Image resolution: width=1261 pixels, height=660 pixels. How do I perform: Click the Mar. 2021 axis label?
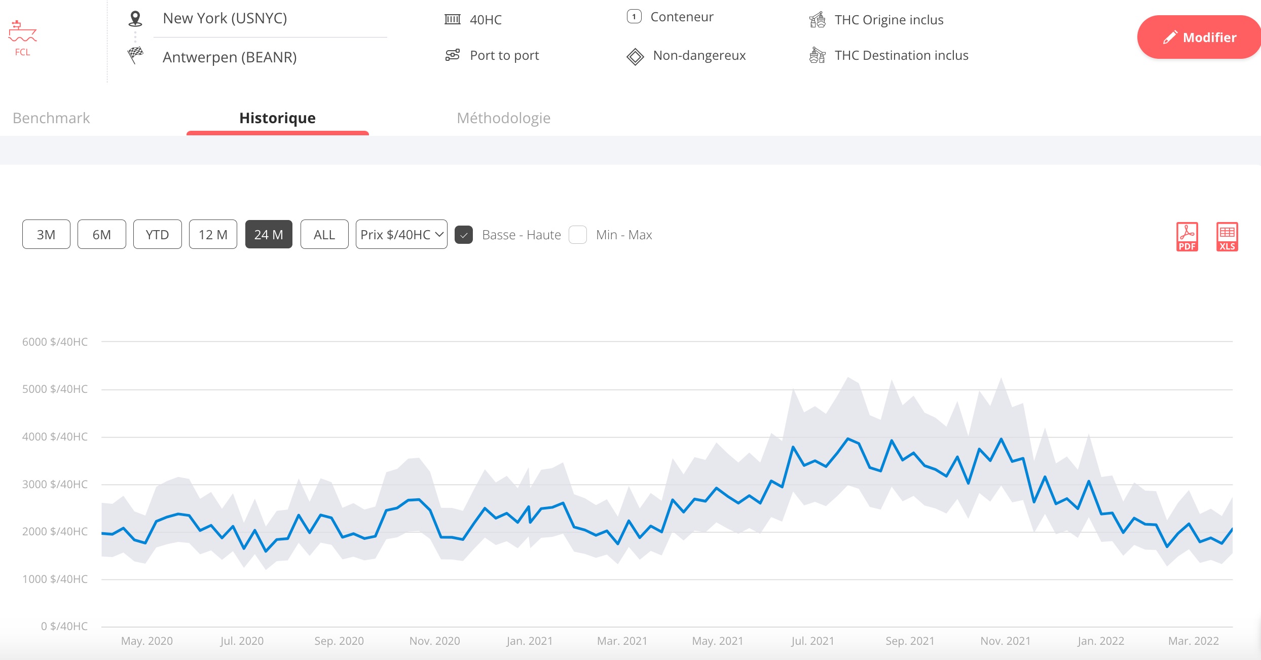pyautogui.click(x=622, y=641)
